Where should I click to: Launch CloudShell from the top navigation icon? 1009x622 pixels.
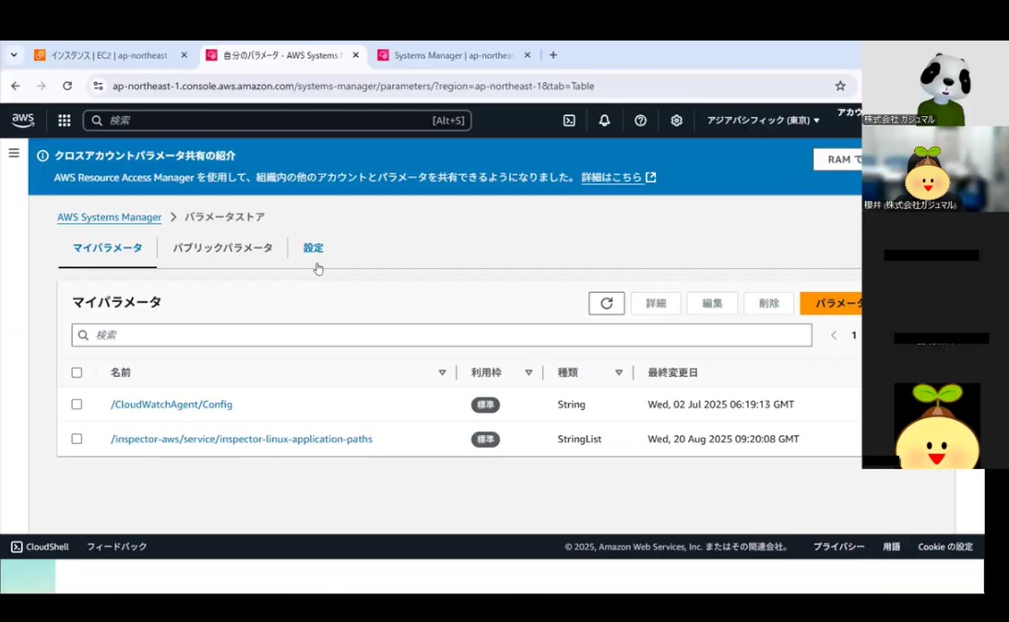569,121
